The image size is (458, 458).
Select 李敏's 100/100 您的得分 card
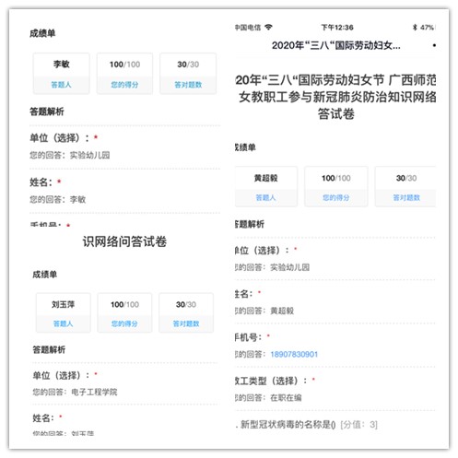pos(124,74)
